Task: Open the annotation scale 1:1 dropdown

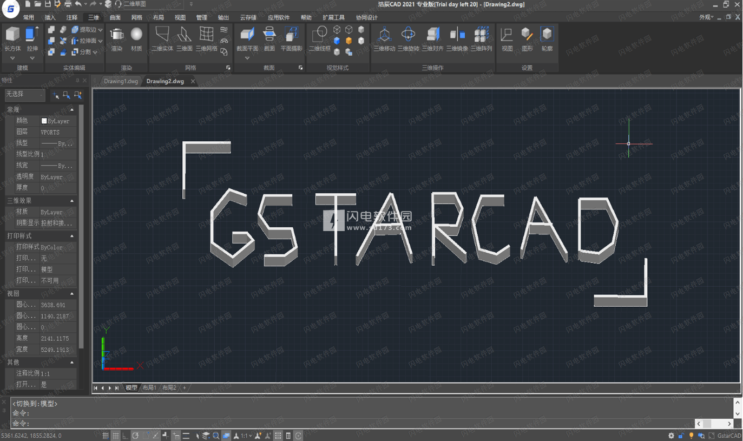Action: point(246,436)
